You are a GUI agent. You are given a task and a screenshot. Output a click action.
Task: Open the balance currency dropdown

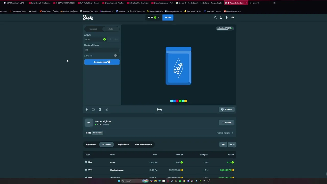pos(154,18)
